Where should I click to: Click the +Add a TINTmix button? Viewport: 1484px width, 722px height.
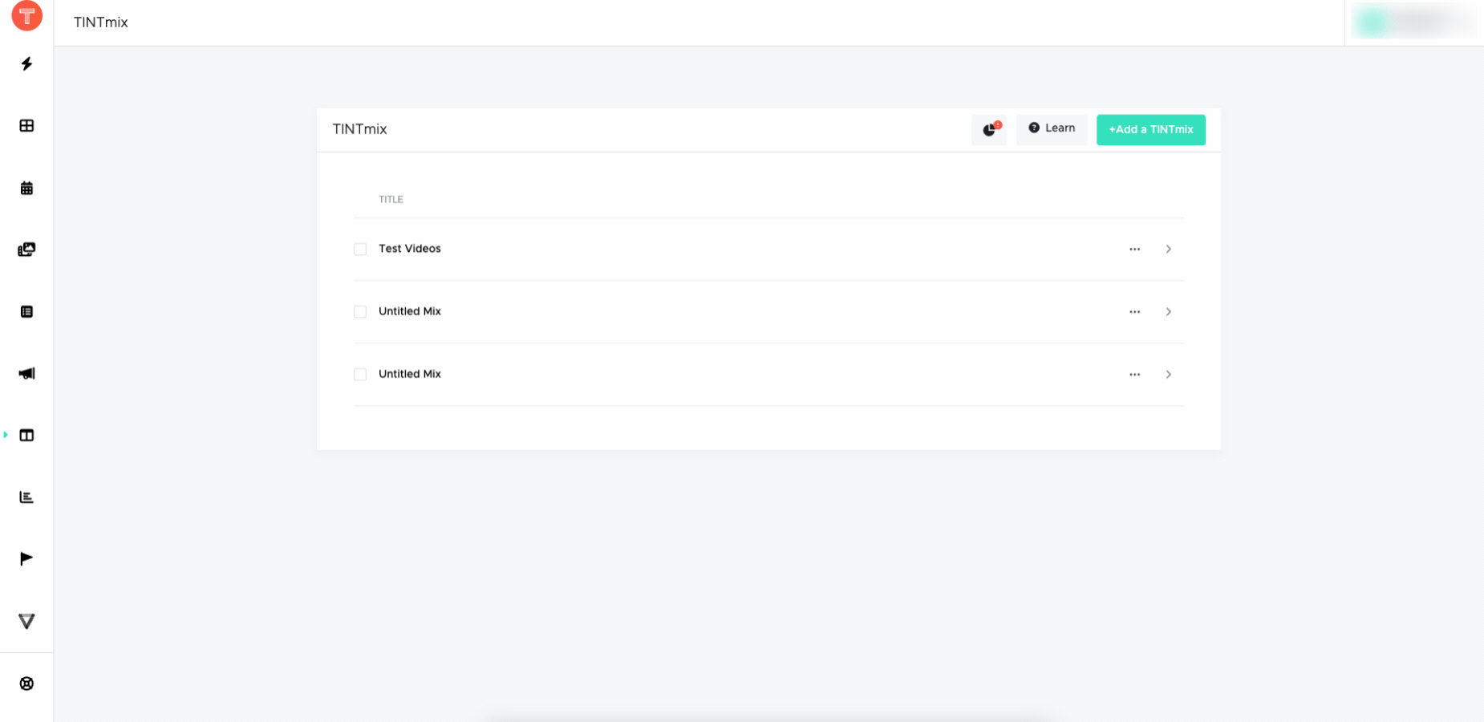1151,130
